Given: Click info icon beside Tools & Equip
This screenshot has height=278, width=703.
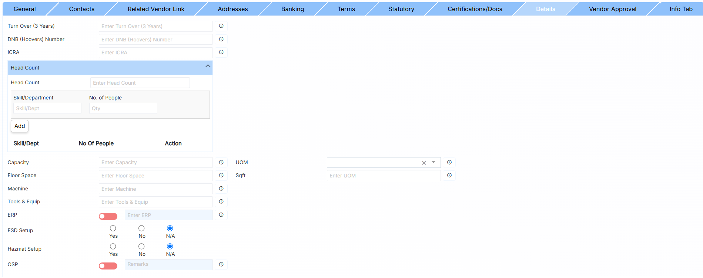Looking at the screenshot, I should click(x=221, y=201).
